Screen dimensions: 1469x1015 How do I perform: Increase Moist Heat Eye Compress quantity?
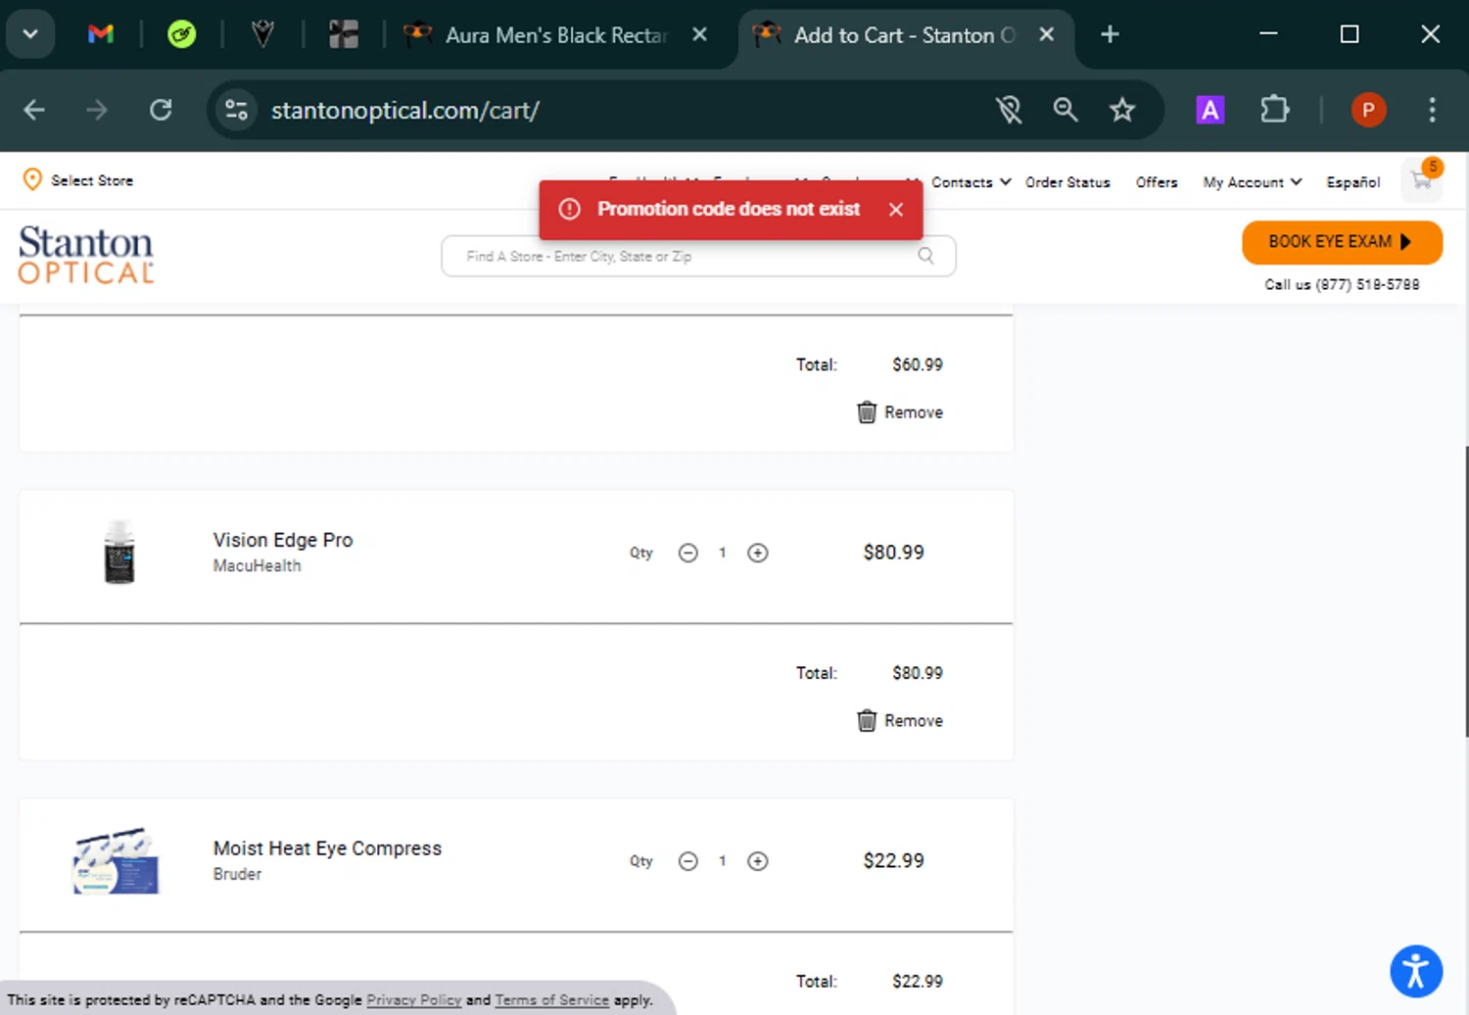[757, 861]
